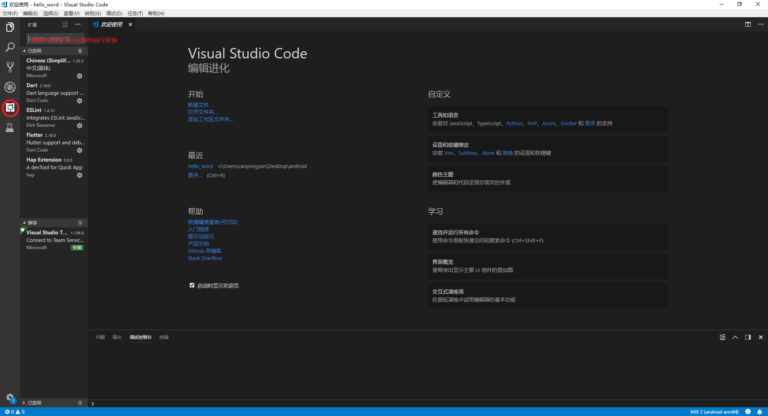Switch to the Problems panel tab
Image resolution: width=768 pixels, height=416 pixels.
pyautogui.click(x=100, y=337)
